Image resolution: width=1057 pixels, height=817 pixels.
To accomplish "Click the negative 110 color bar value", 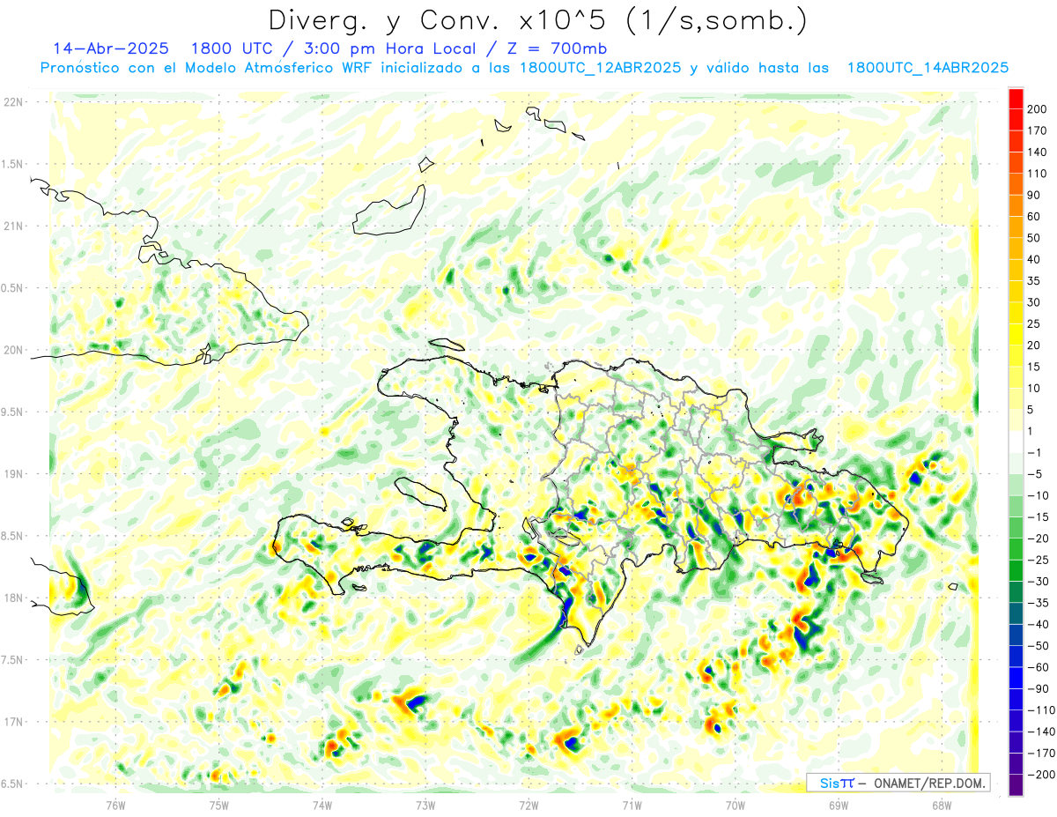I will pyautogui.click(x=1041, y=710).
